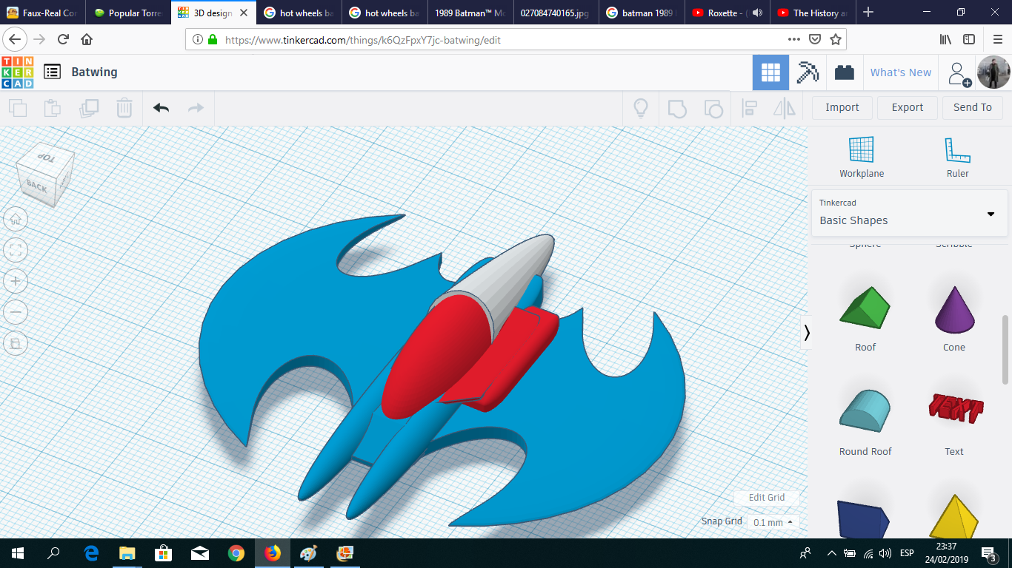Switch to the Popular Torrents browser tab
The image size is (1012, 568).
click(x=128, y=13)
